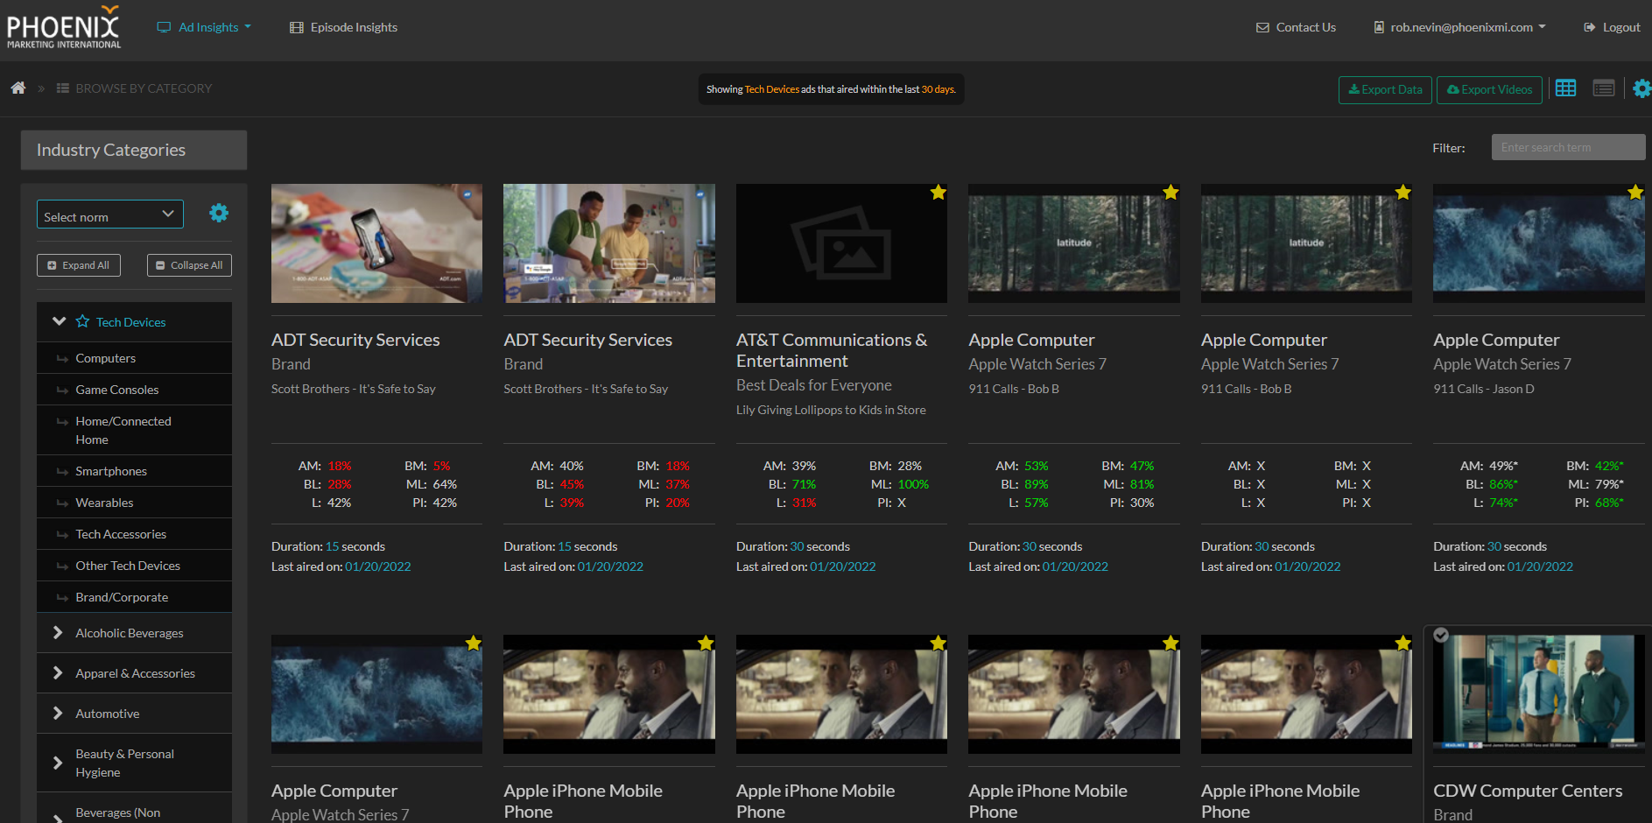This screenshot has height=823, width=1652.
Task: Expand the Automotive category
Action: click(x=58, y=713)
